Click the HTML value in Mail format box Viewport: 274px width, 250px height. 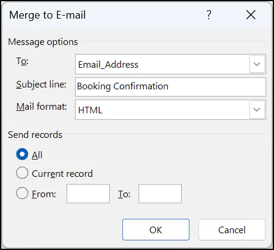point(90,110)
